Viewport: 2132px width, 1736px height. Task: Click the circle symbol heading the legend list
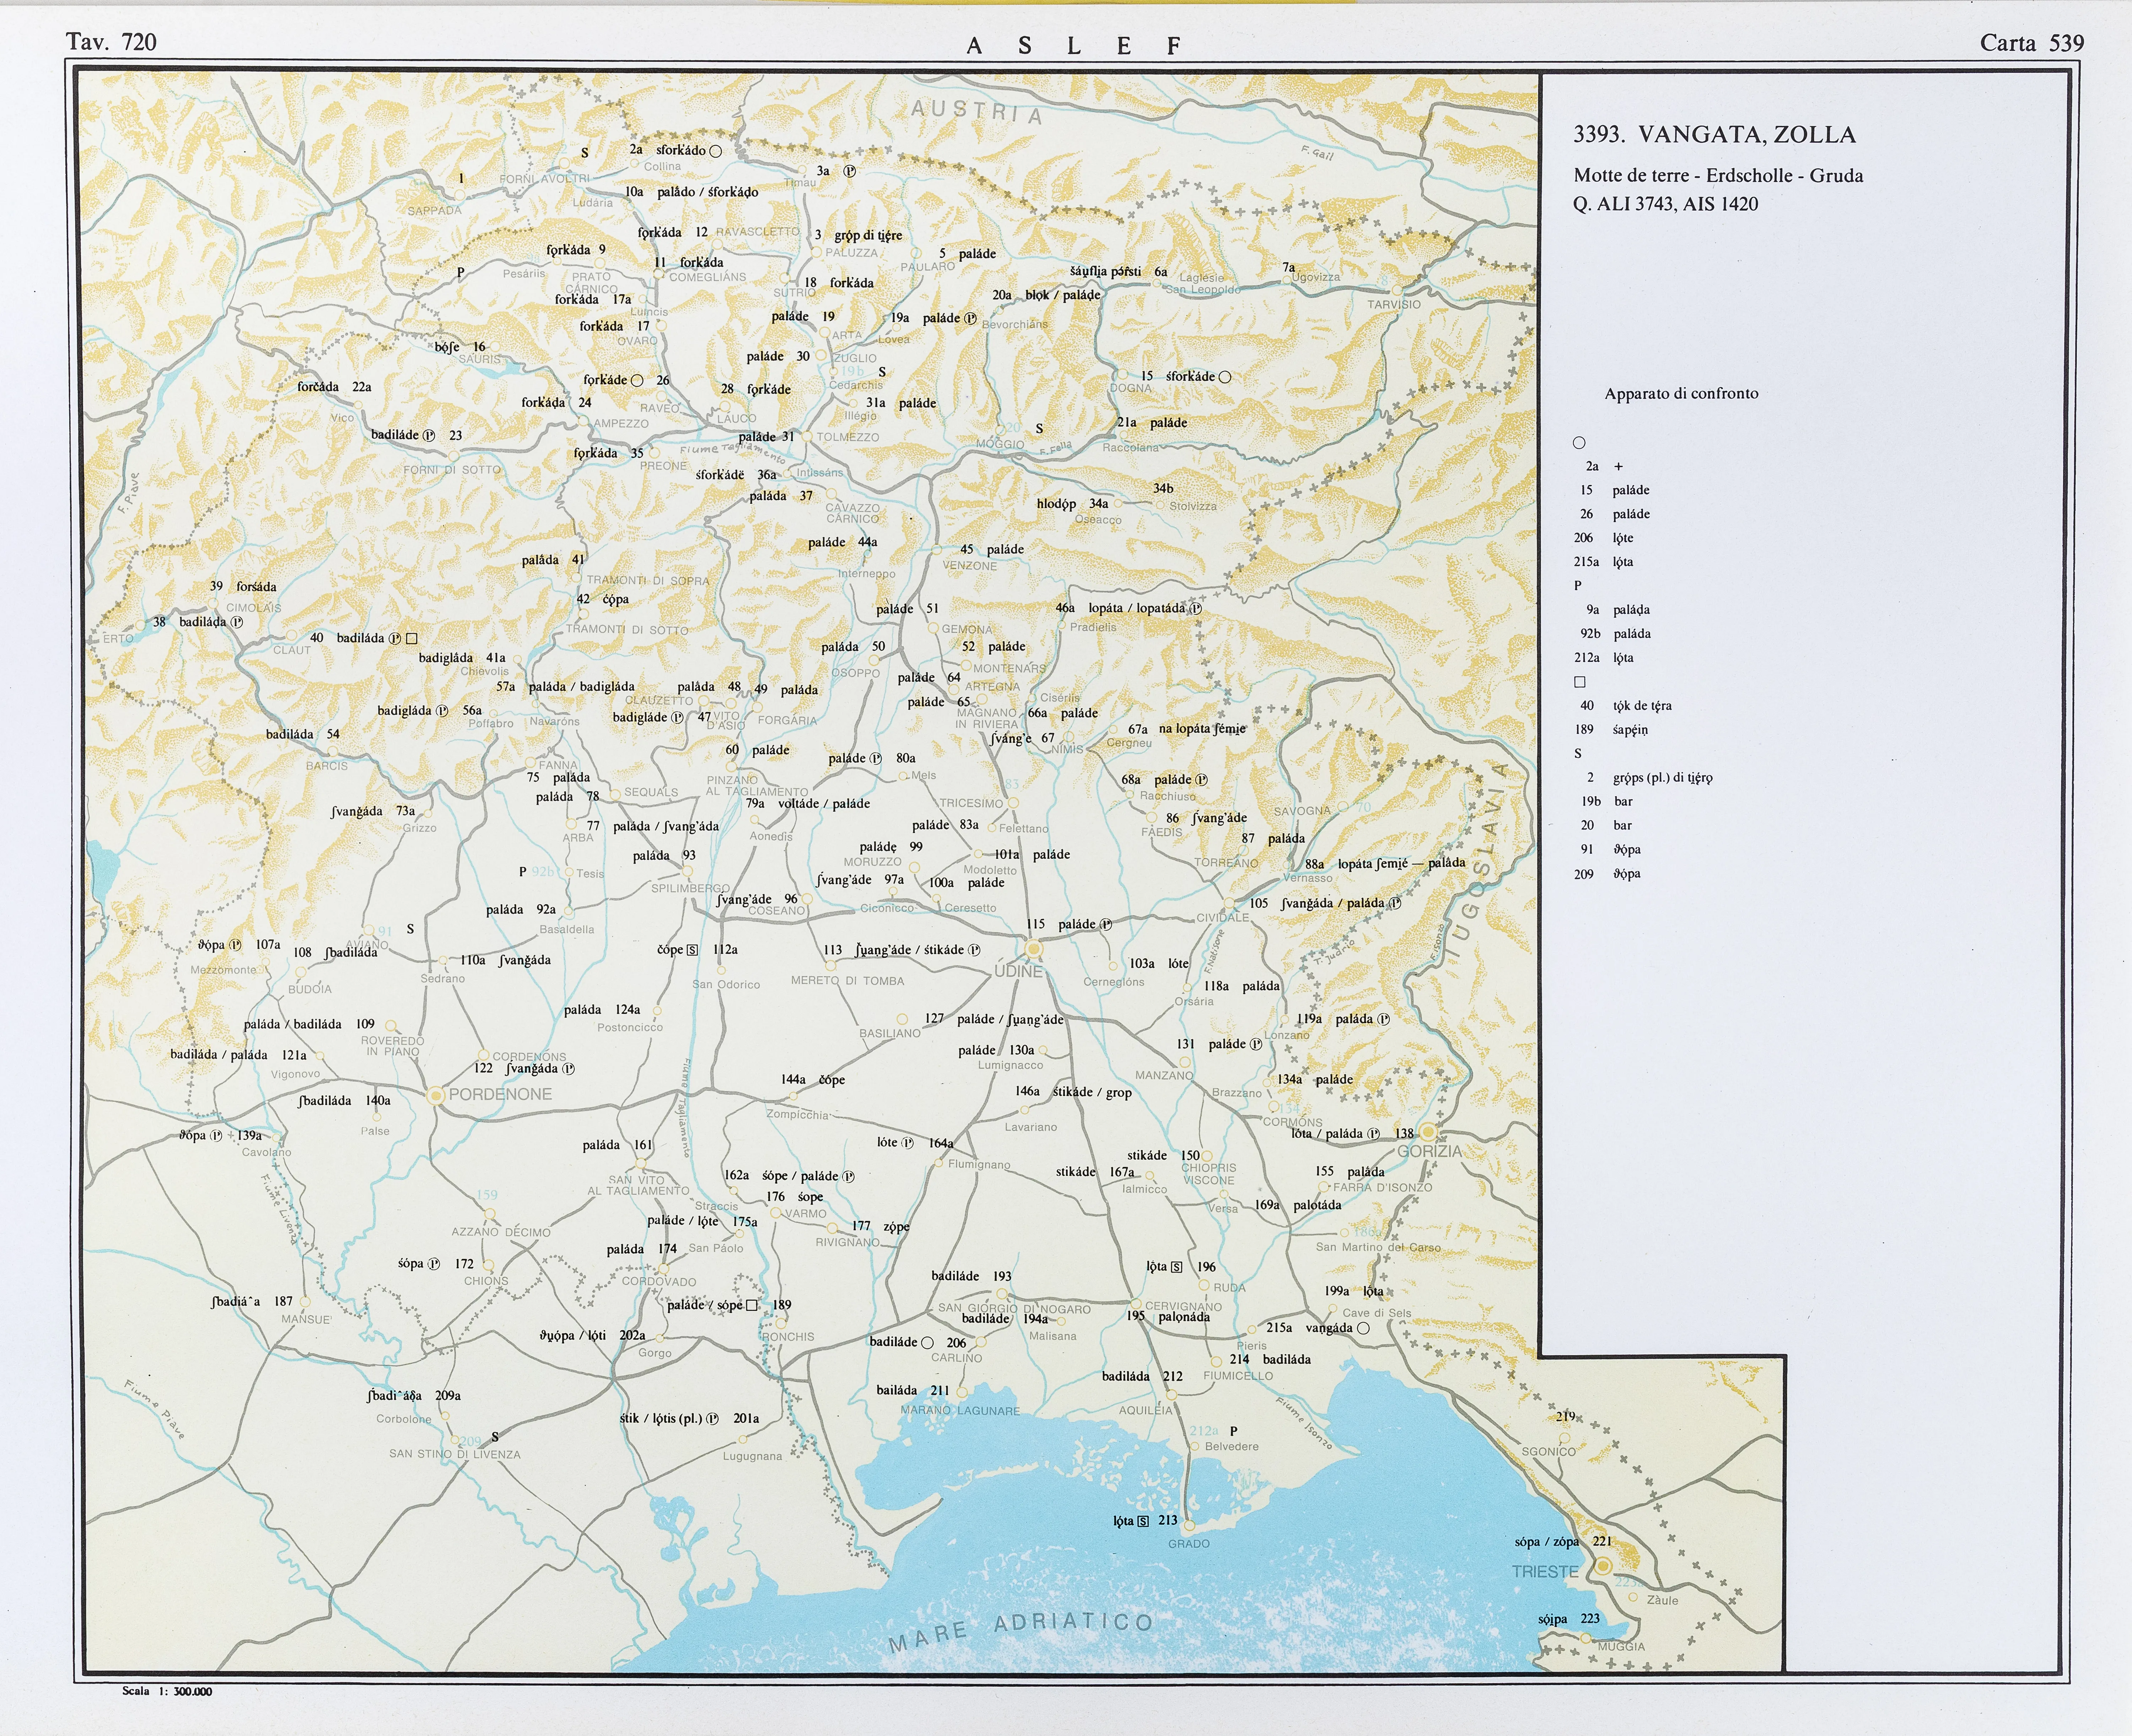tap(1579, 443)
